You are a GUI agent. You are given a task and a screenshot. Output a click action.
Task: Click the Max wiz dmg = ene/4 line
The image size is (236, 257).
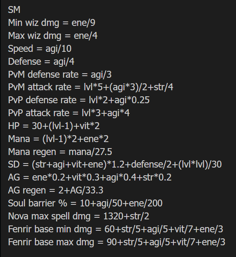pyautogui.click(x=53, y=36)
